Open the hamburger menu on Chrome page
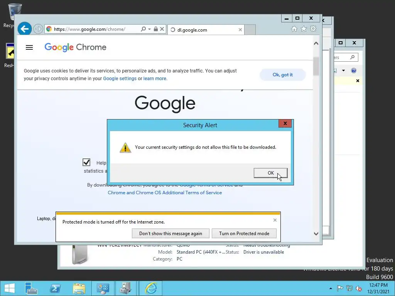This screenshot has width=395, height=296. [x=29, y=47]
